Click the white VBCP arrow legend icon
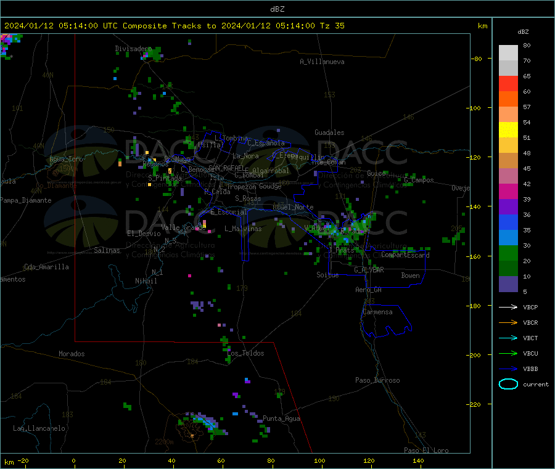Image resolution: width=555 pixels, height=469 pixels. [x=508, y=307]
